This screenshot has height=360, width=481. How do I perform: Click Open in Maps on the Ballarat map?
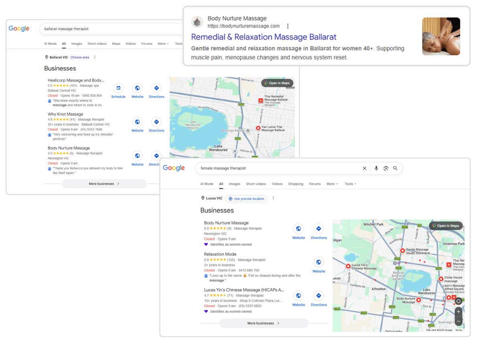click(x=277, y=83)
